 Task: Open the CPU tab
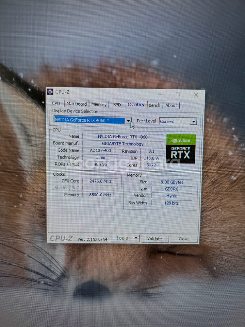click(x=56, y=103)
